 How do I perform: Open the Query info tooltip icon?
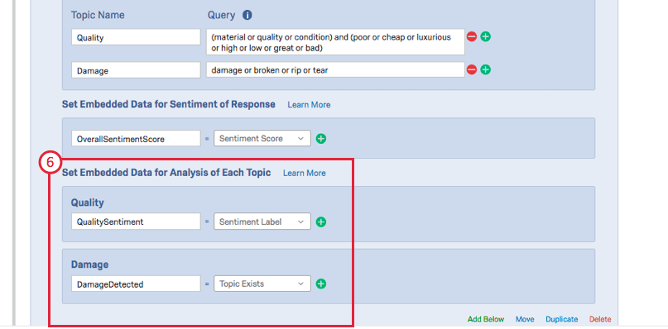(x=247, y=16)
